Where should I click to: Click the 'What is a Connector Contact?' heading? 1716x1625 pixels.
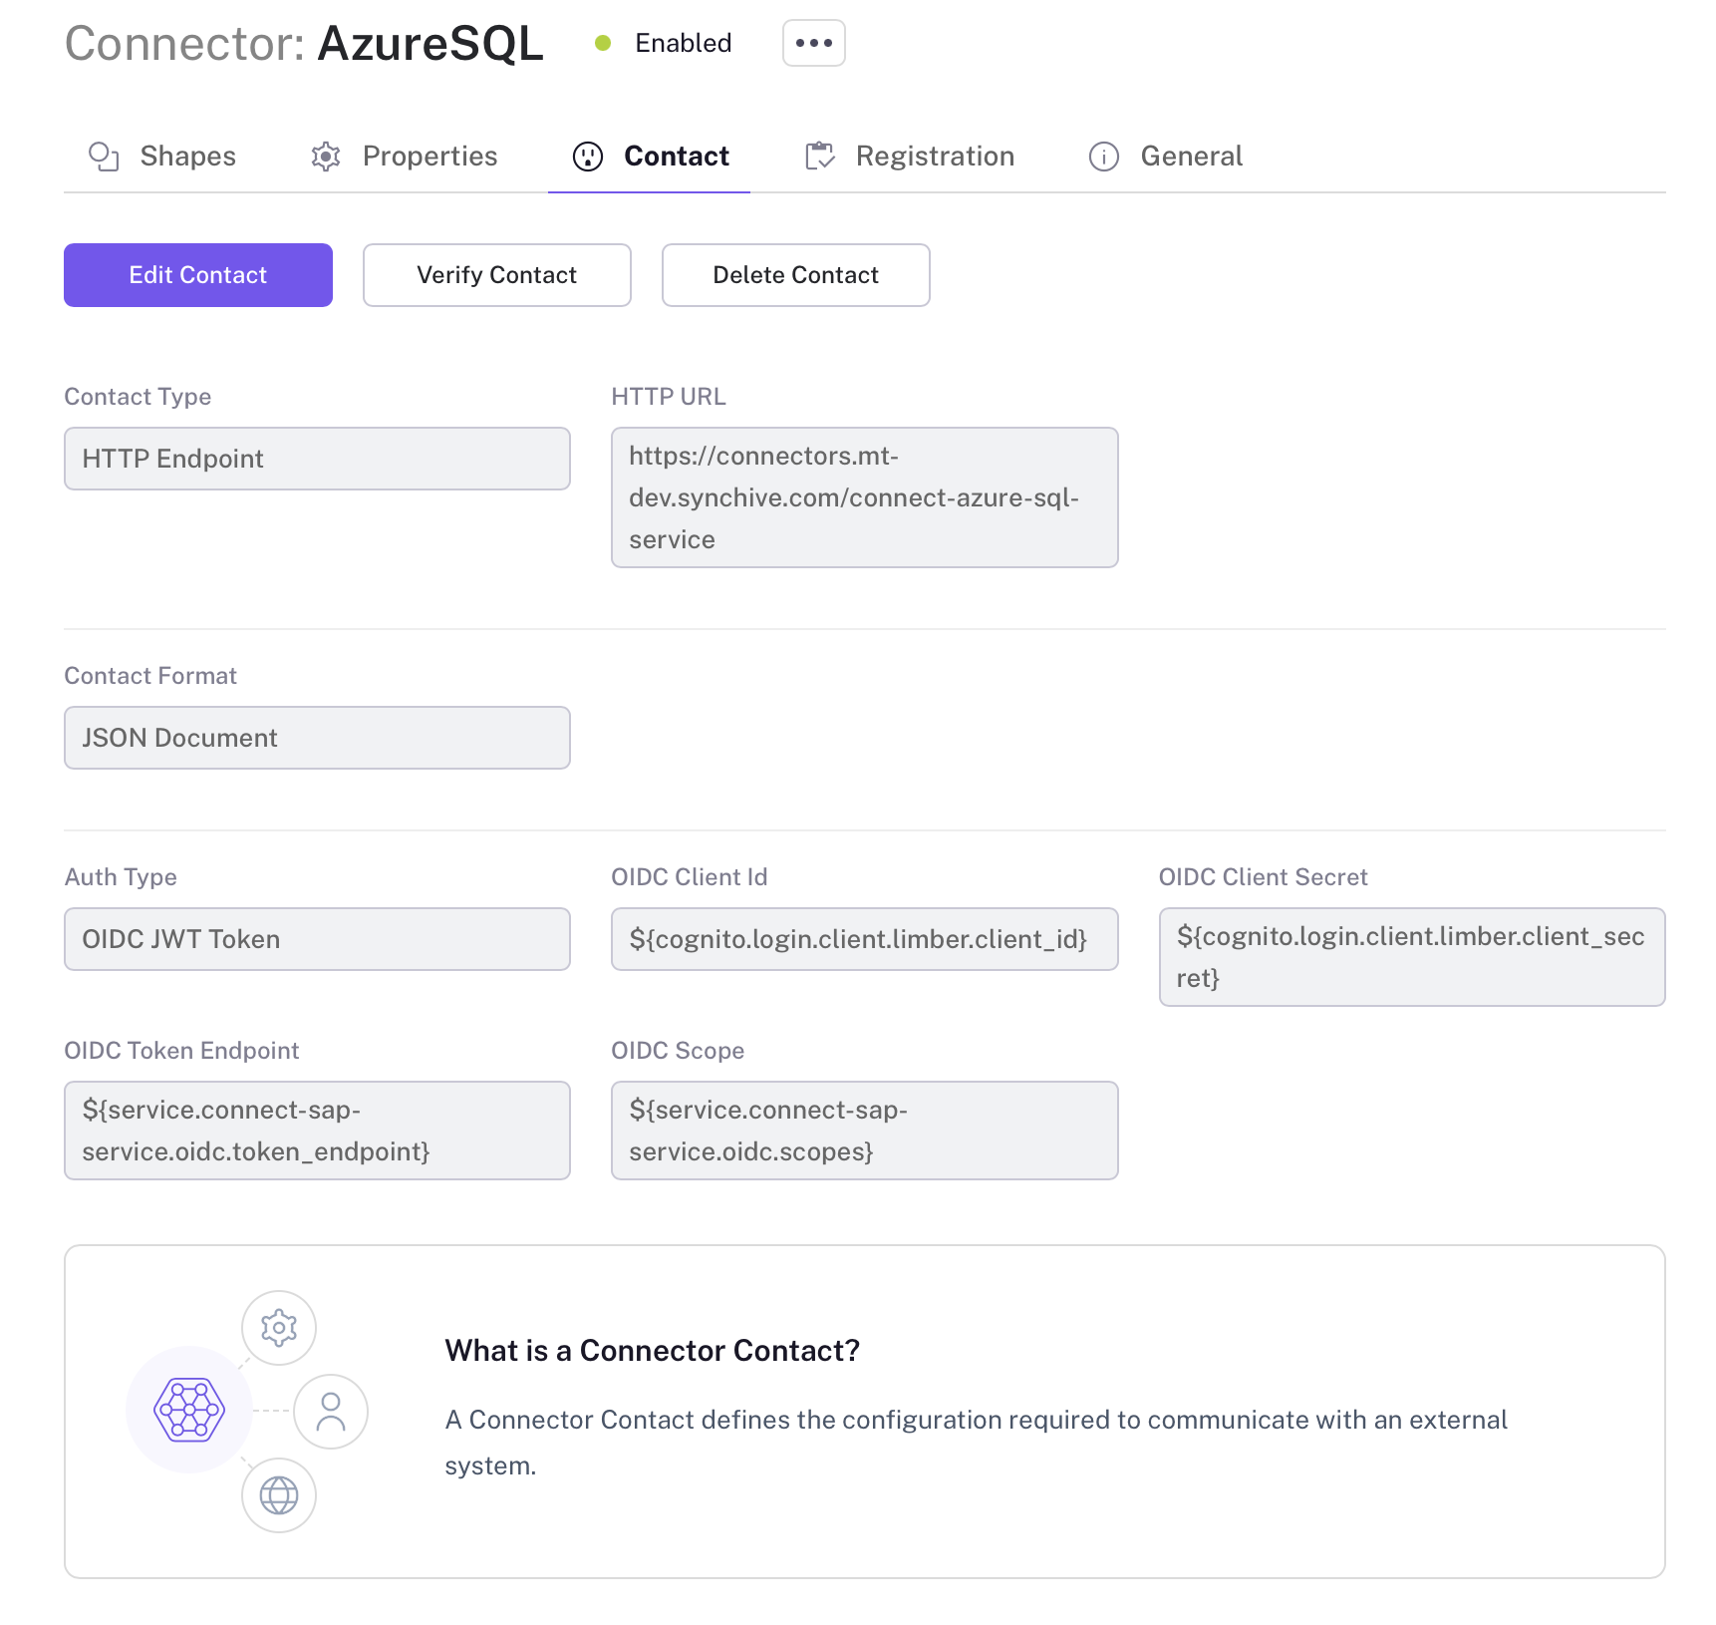pyautogui.click(x=653, y=1351)
